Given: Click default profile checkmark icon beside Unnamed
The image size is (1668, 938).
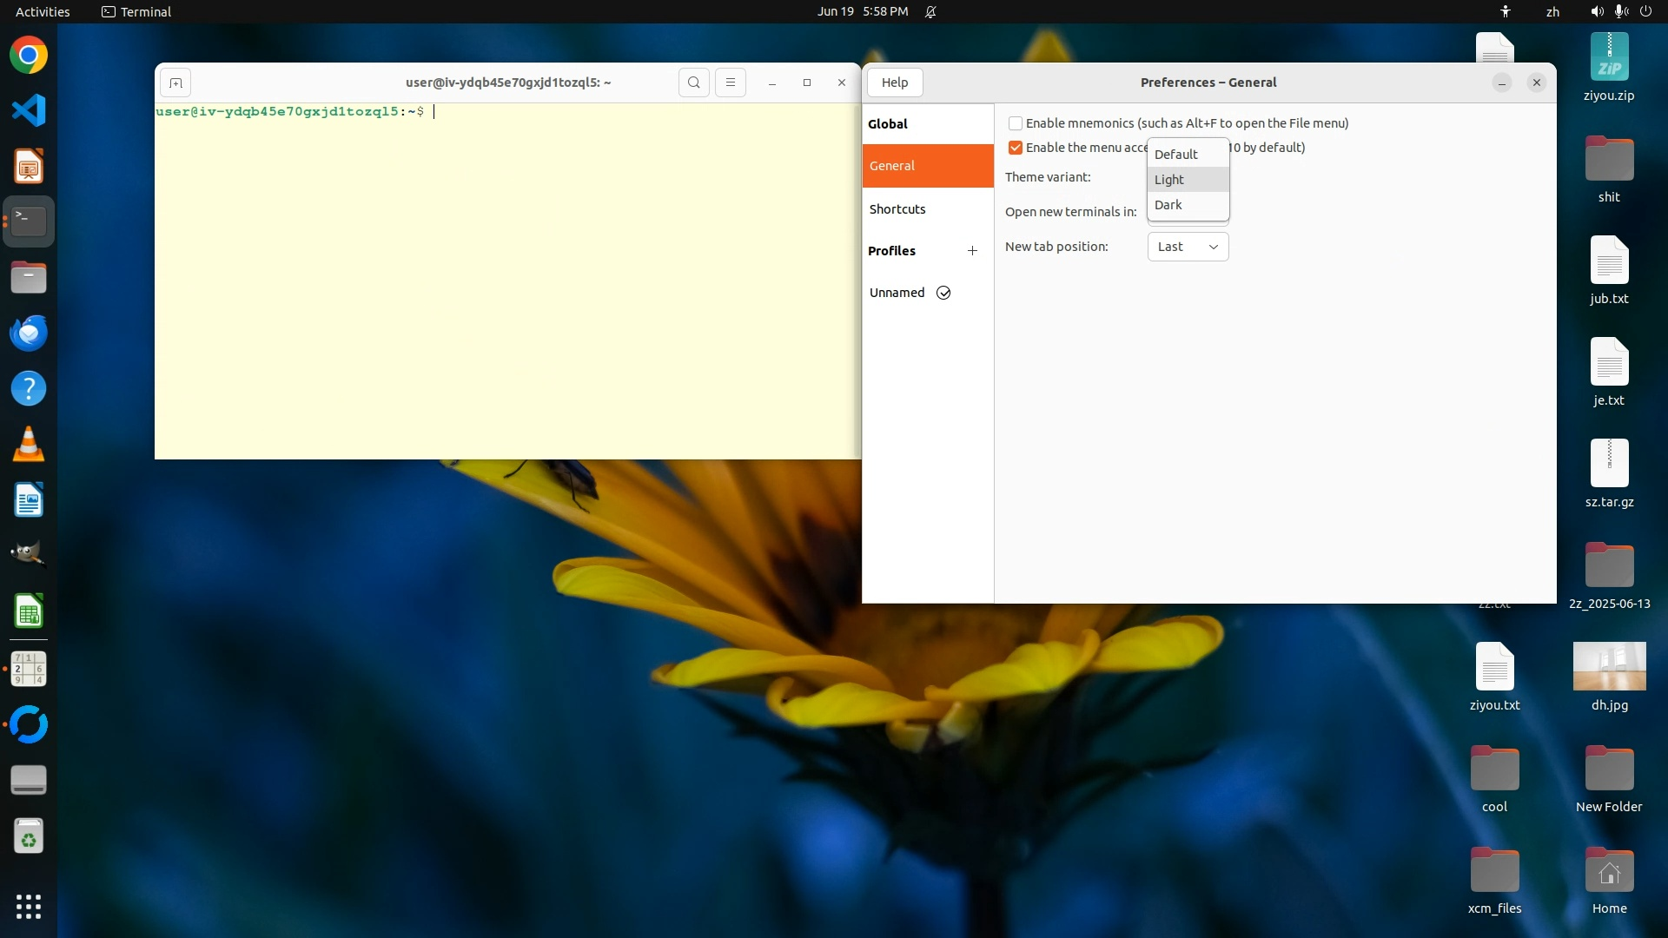Looking at the screenshot, I should point(943,293).
